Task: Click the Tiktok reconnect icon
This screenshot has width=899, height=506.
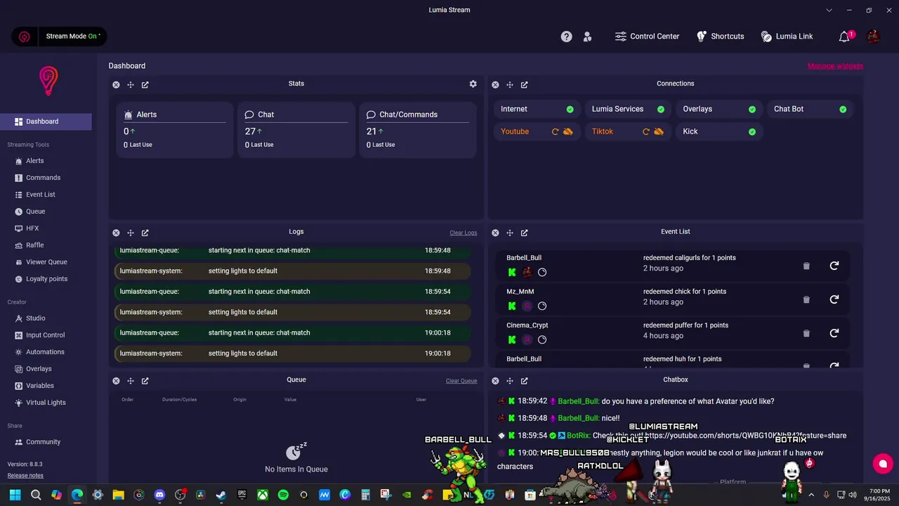Action: click(x=646, y=131)
